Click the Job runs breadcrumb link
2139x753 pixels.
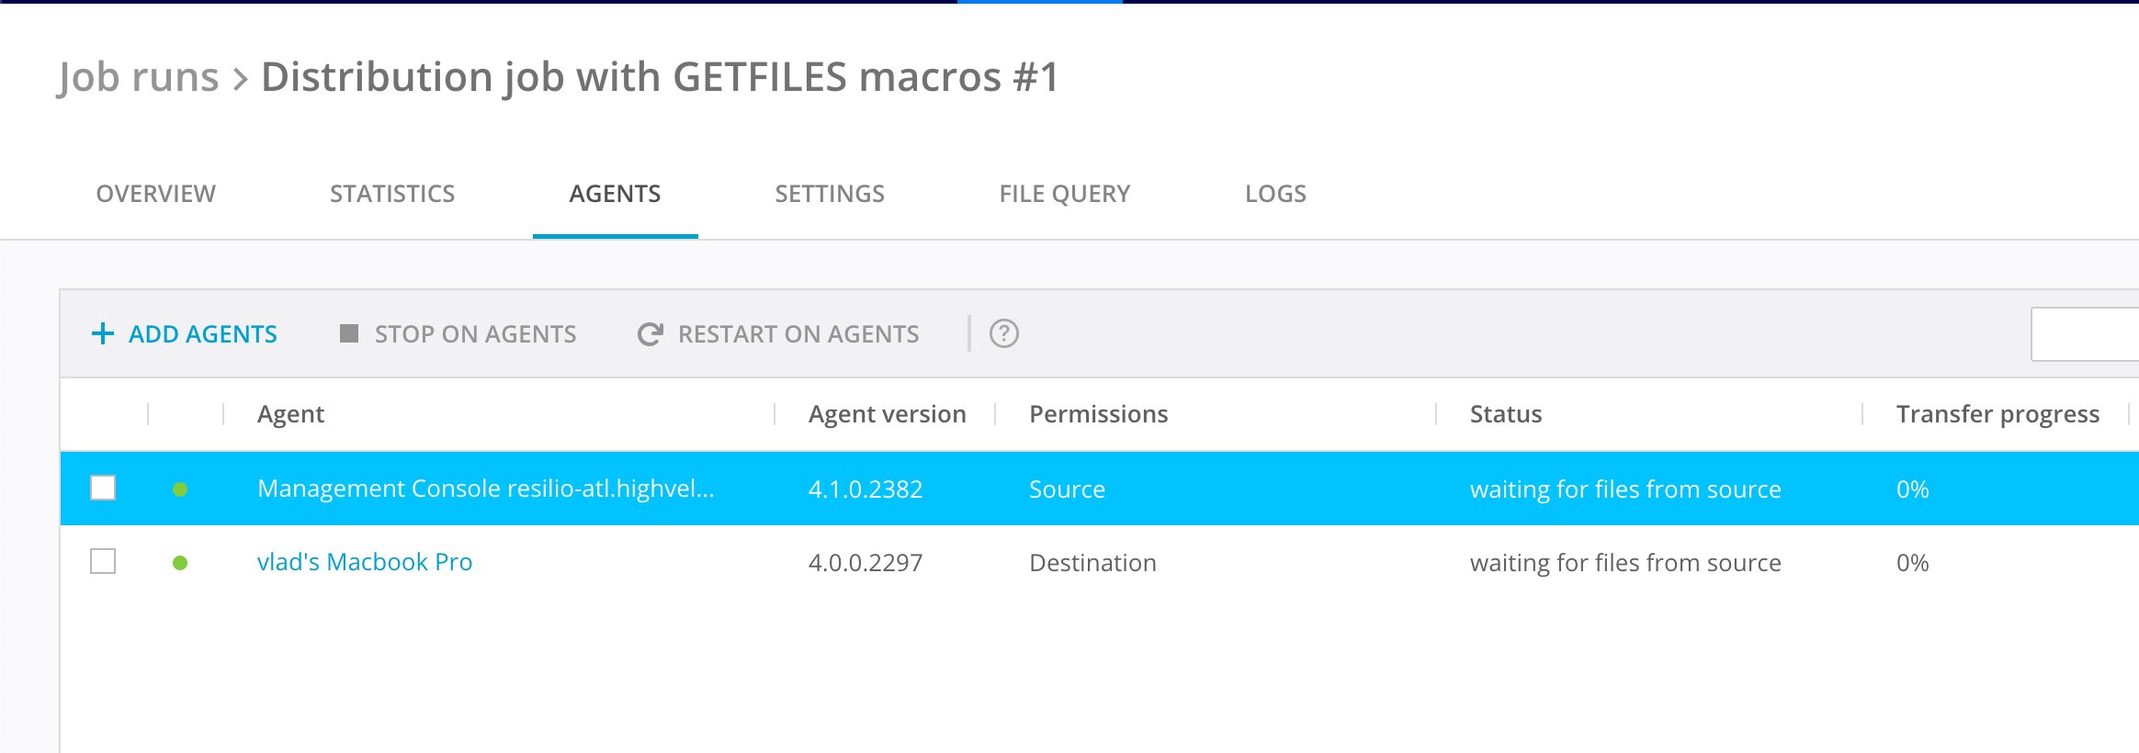click(139, 77)
